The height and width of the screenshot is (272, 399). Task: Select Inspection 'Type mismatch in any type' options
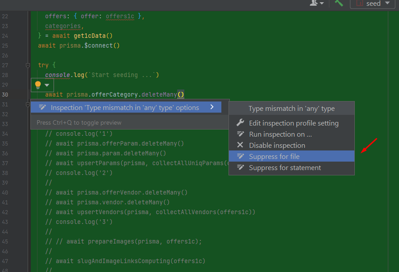(126, 107)
